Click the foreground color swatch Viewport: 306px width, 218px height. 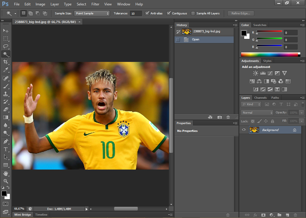click(4, 194)
